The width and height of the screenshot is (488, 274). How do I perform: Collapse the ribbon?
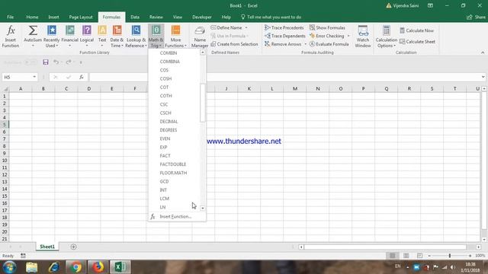[483, 53]
